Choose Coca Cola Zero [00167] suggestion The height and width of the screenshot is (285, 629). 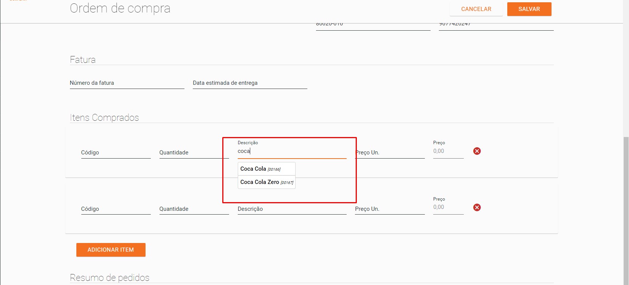pos(266,182)
